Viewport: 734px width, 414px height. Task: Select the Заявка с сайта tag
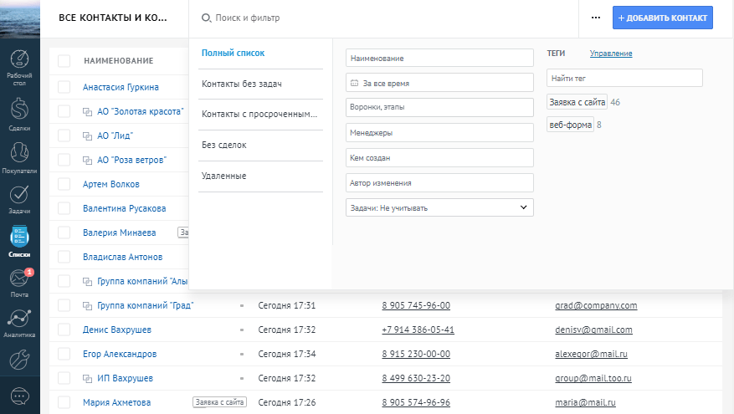click(x=577, y=102)
